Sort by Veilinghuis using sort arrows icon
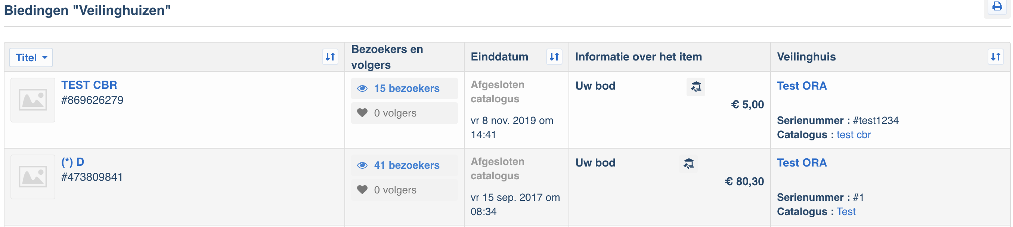1013x227 pixels. pos(996,57)
